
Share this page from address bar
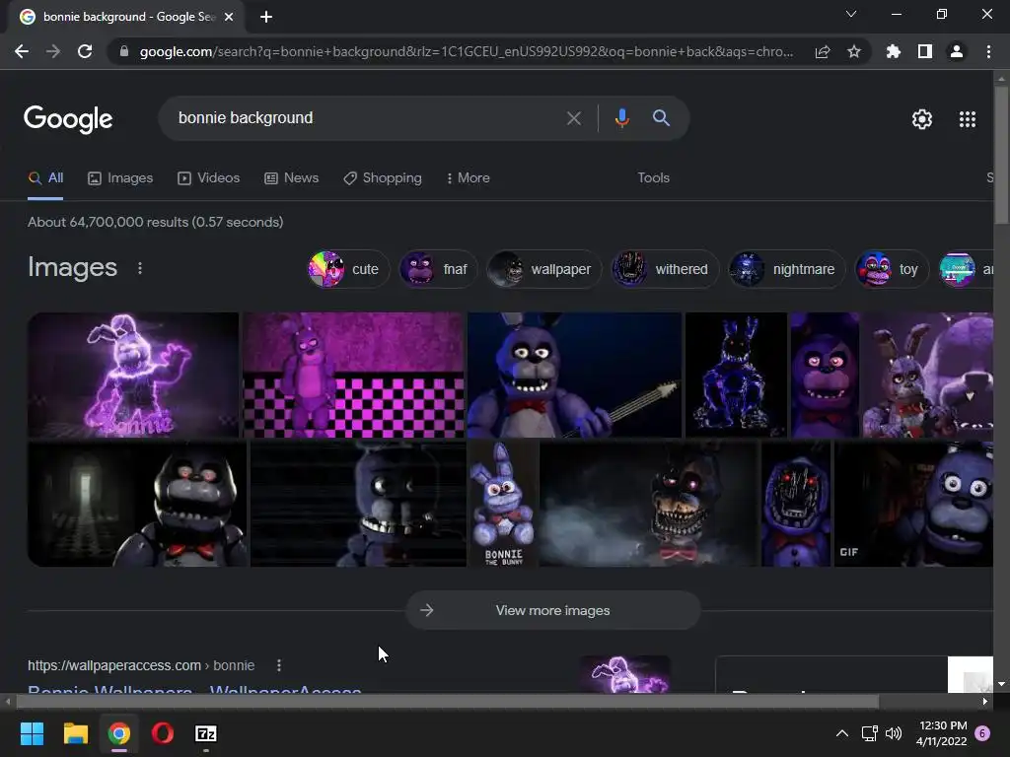pos(823,51)
